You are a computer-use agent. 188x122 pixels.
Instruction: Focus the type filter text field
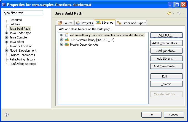[x=23, y=13]
